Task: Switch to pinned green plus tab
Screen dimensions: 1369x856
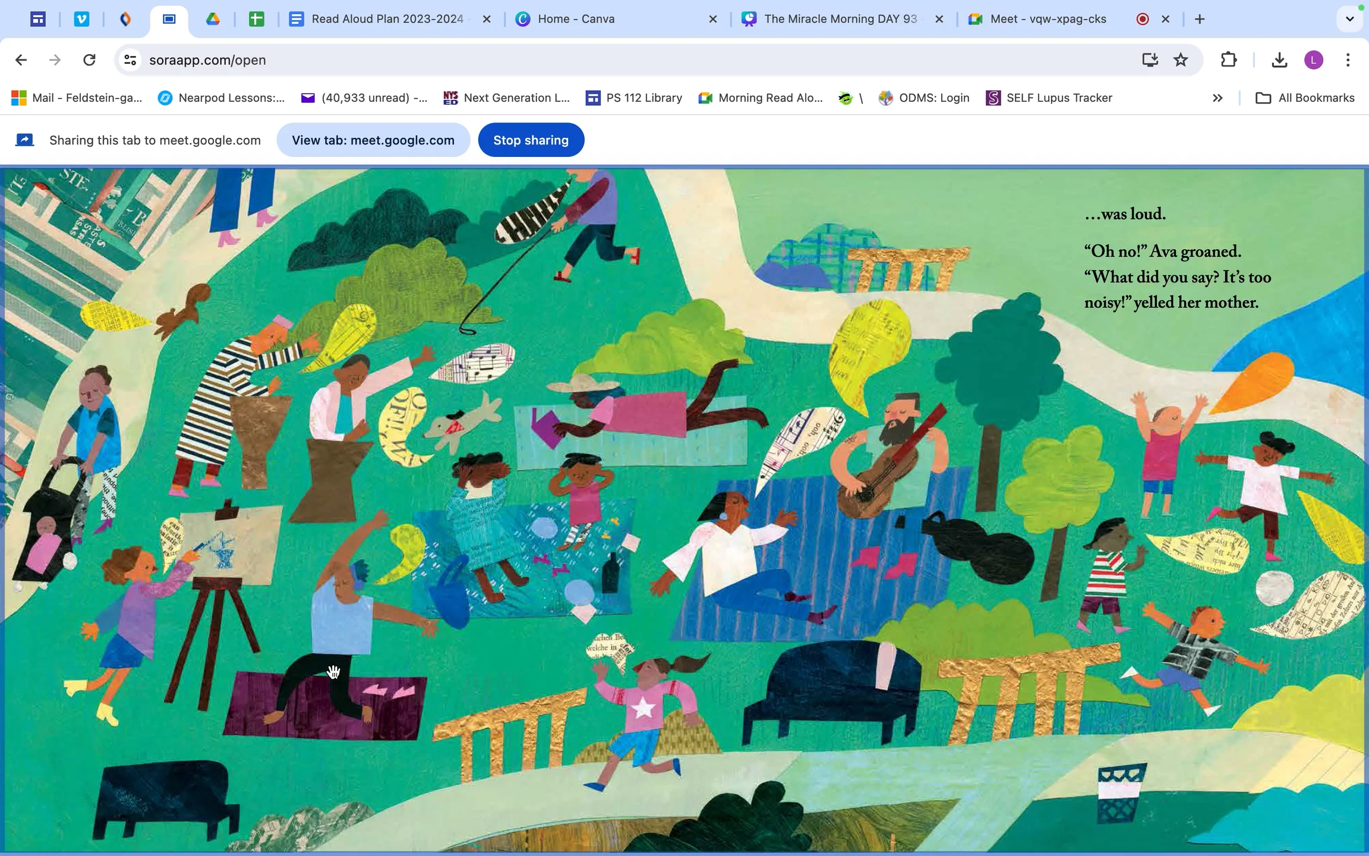Action: [x=256, y=19]
